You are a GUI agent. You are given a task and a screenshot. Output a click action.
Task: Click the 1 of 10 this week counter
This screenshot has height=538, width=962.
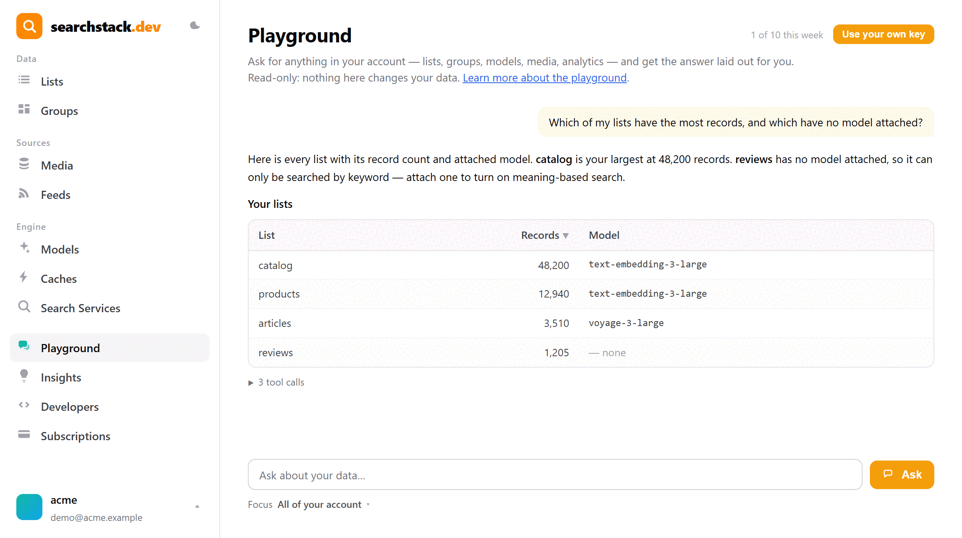tap(787, 35)
